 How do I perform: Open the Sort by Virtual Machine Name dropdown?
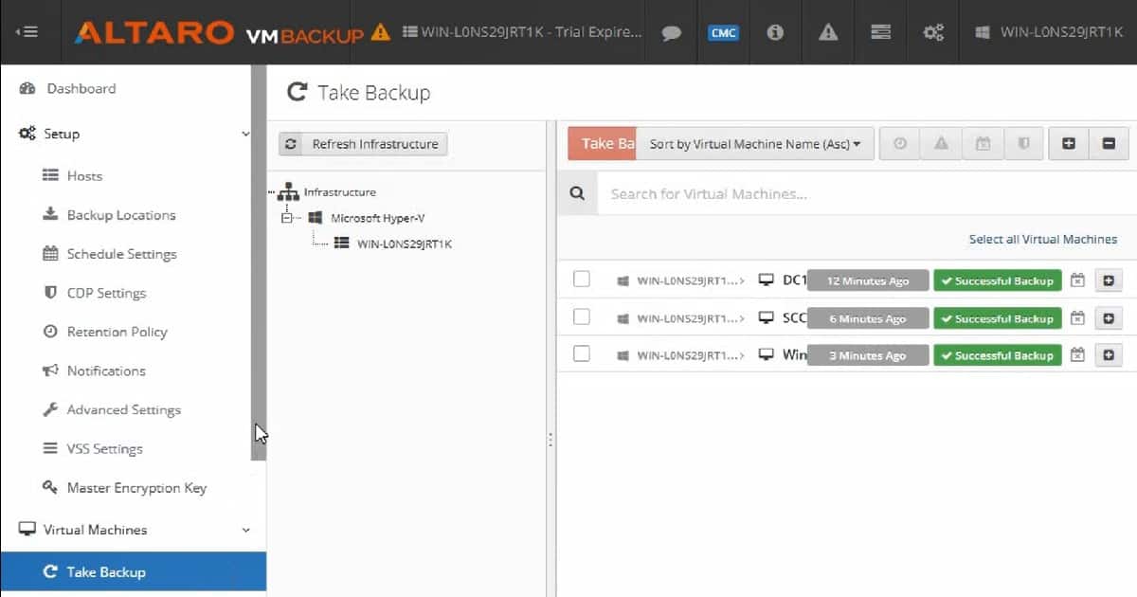pyautogui.click(x=754, y=144)
